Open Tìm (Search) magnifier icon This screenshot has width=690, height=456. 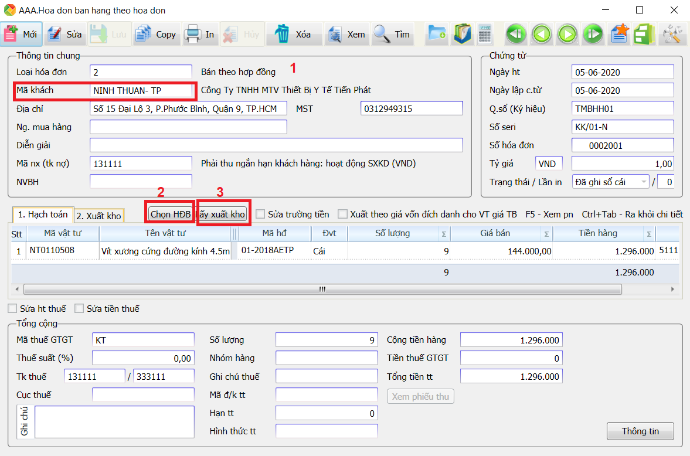tap(382, 34)
